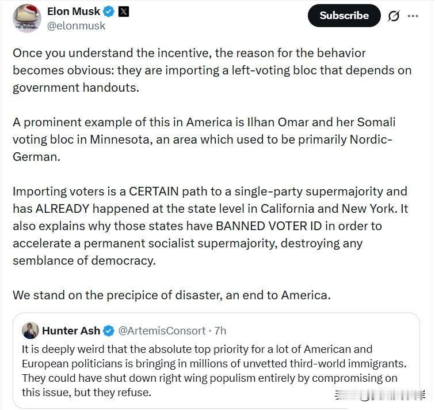Screen dimensions: 435x410
Task: Open the Grok explain-post icon
Action: pyautogui.click(x=394, y=16)
